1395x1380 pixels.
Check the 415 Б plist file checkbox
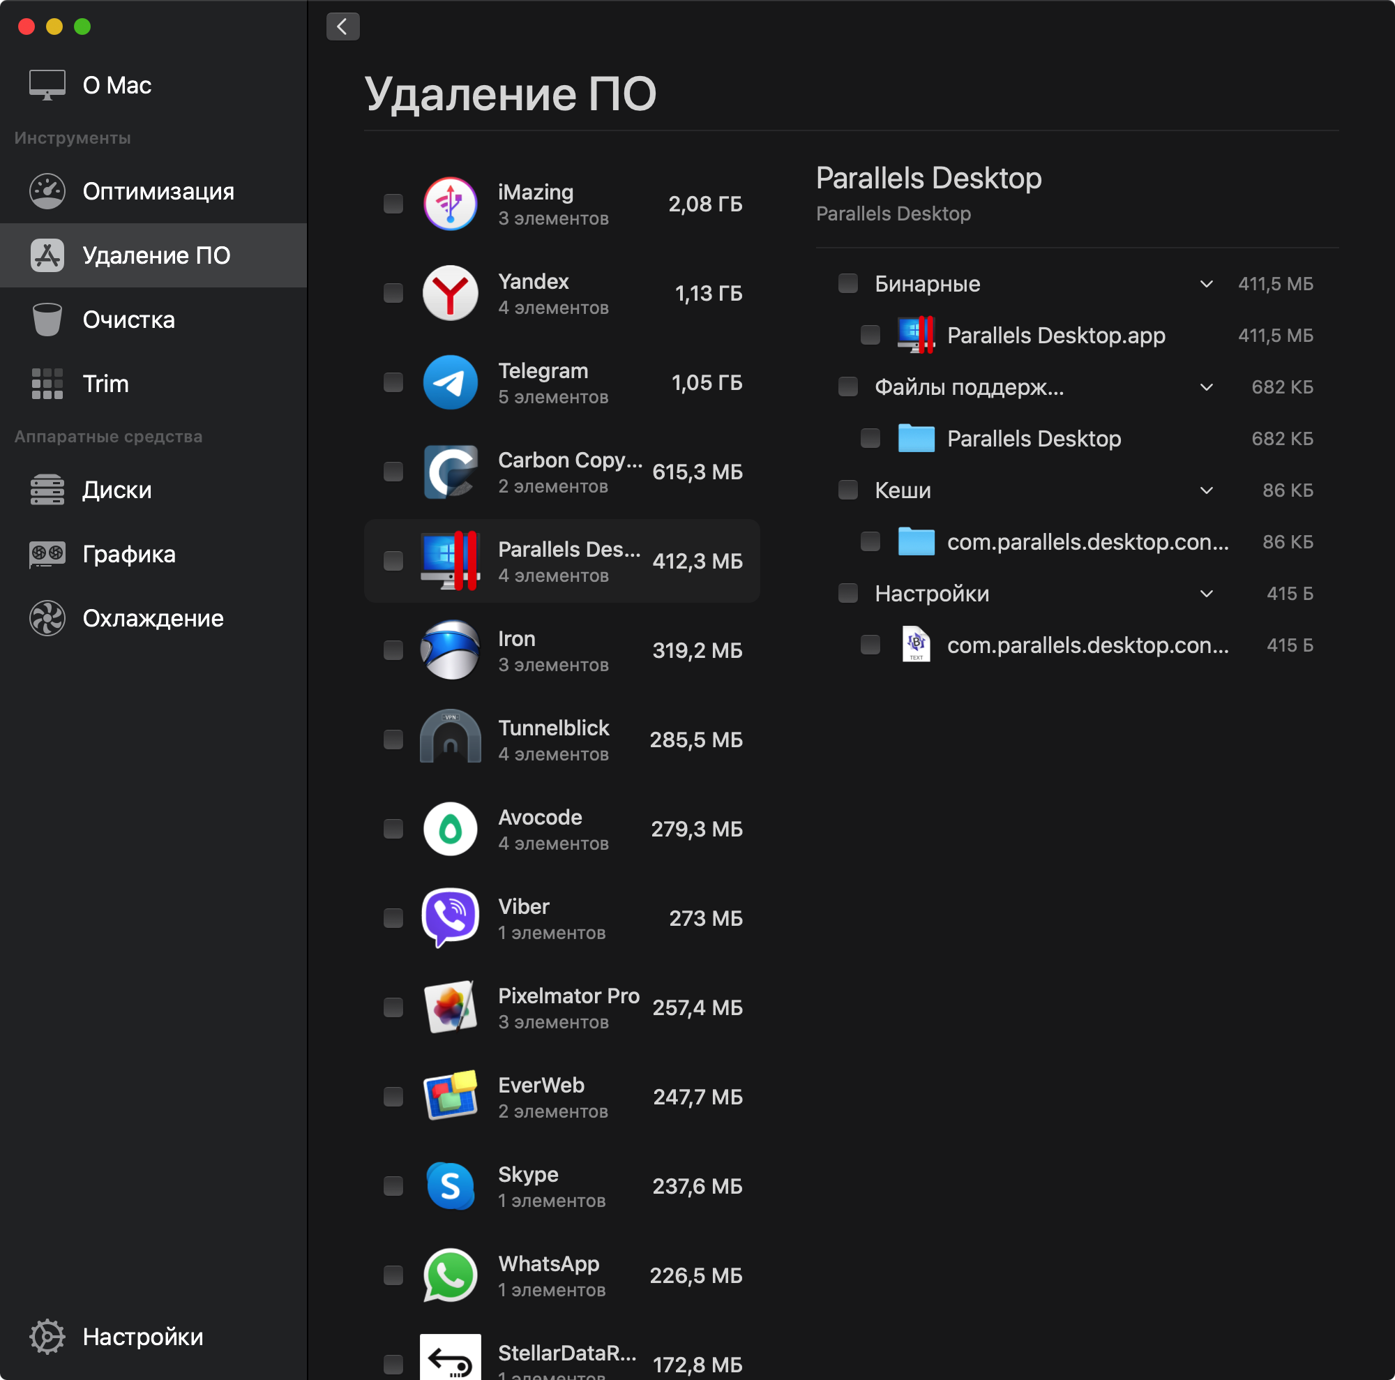(870, 644)
